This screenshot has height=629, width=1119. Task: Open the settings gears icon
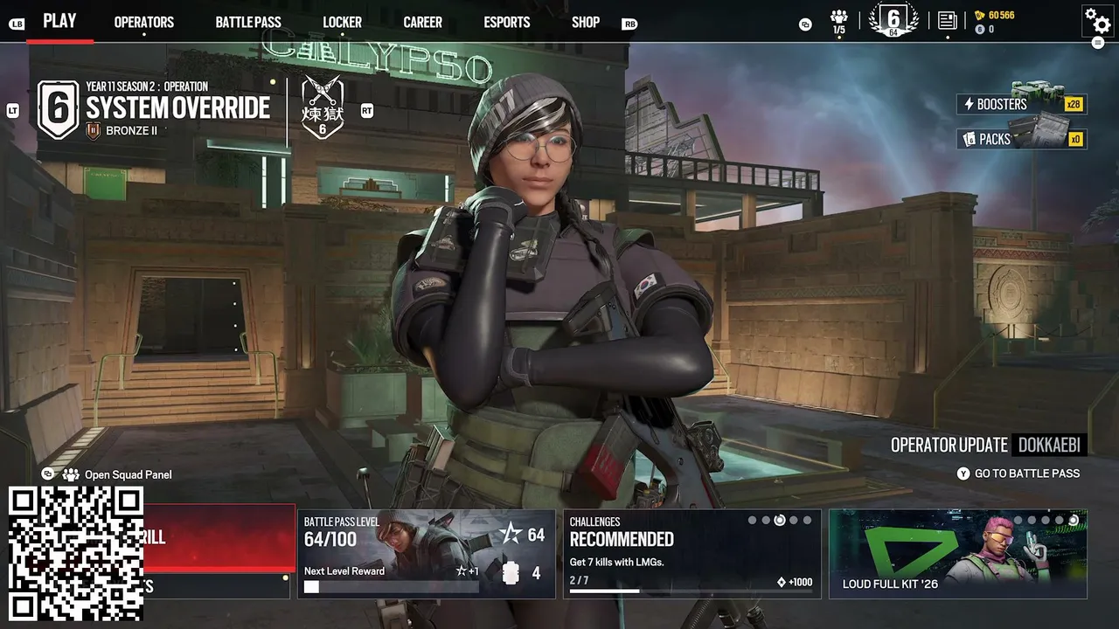1097,19
